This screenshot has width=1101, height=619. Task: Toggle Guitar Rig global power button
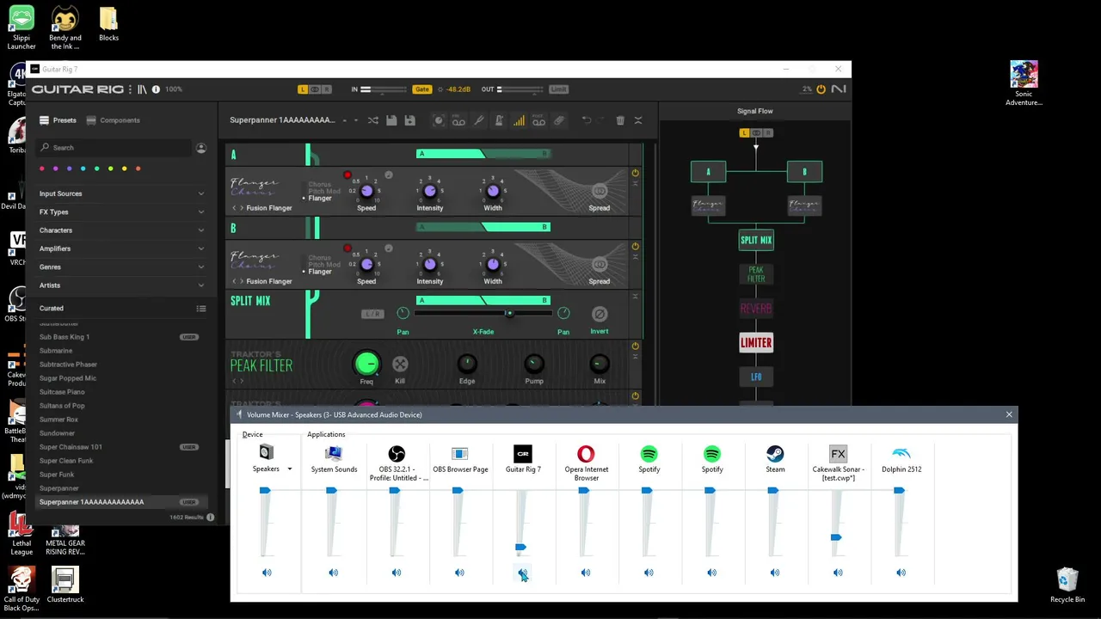click(821, 89)
